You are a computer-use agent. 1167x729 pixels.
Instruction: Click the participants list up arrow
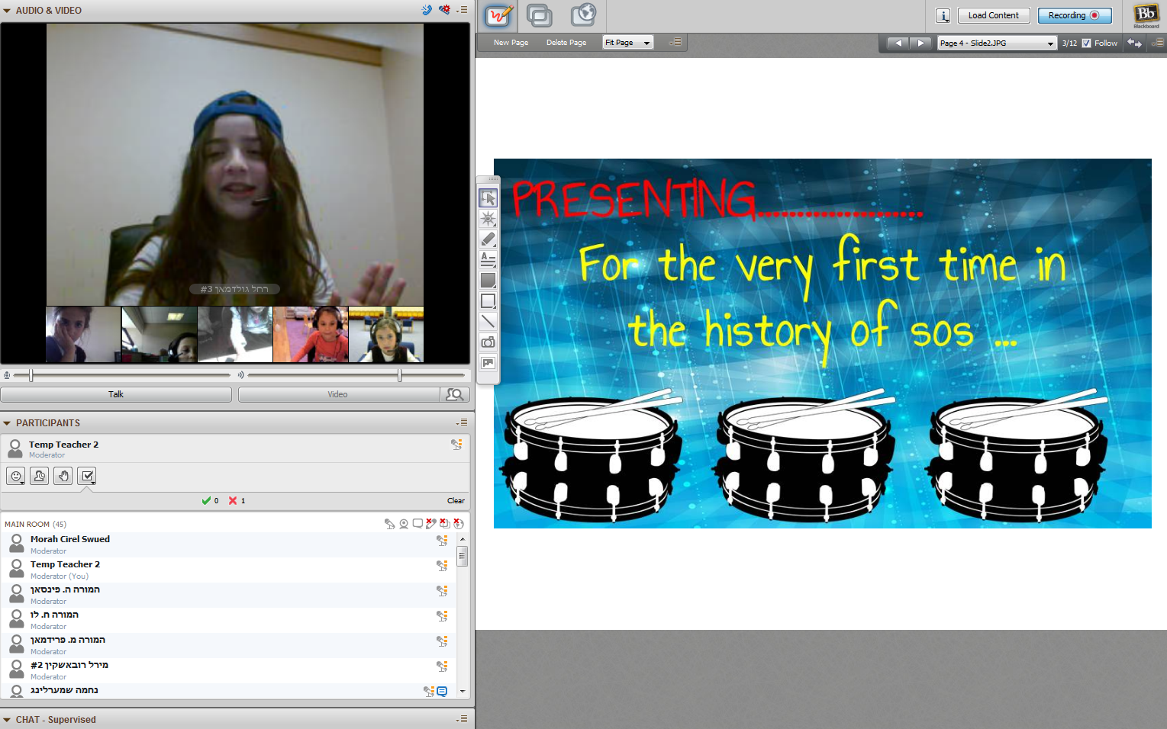[x=463, y=539]
